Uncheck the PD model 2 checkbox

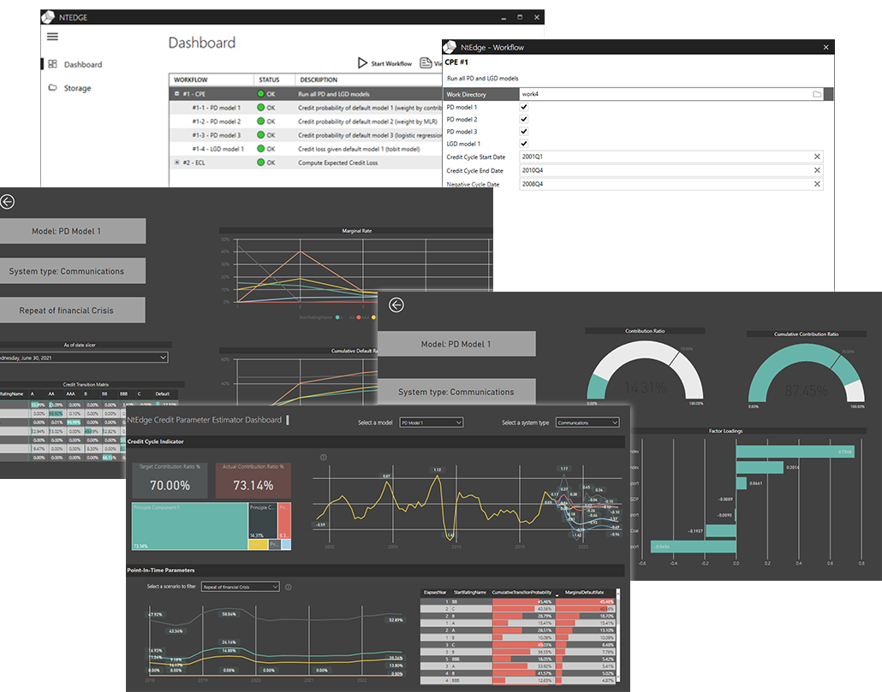tap(524, 119)
